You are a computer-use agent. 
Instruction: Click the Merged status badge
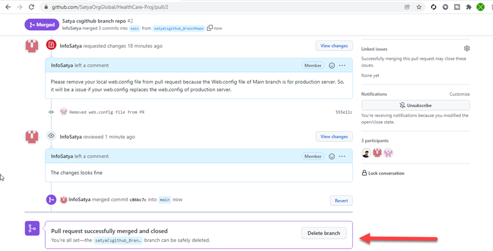[42, 25]
